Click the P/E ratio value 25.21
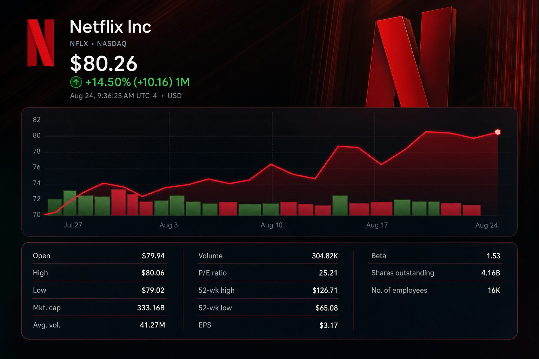This screenshot has height=359, width=539. [328, 273]
